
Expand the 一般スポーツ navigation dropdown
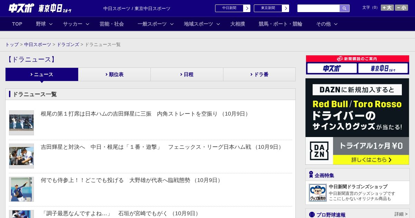155,24
